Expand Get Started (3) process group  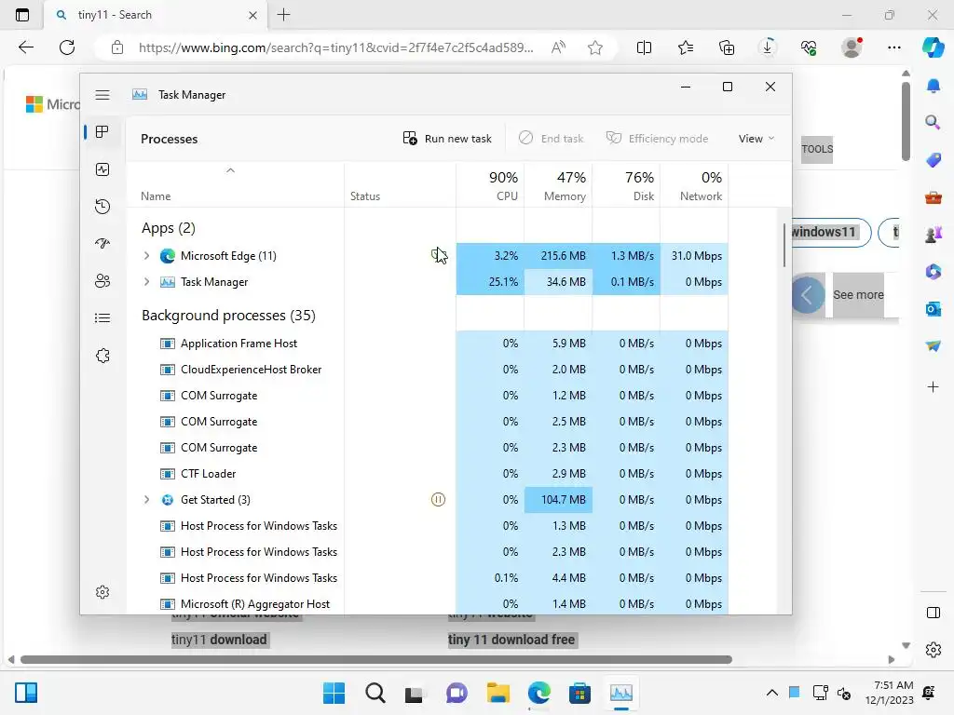(x=146, y=500)
